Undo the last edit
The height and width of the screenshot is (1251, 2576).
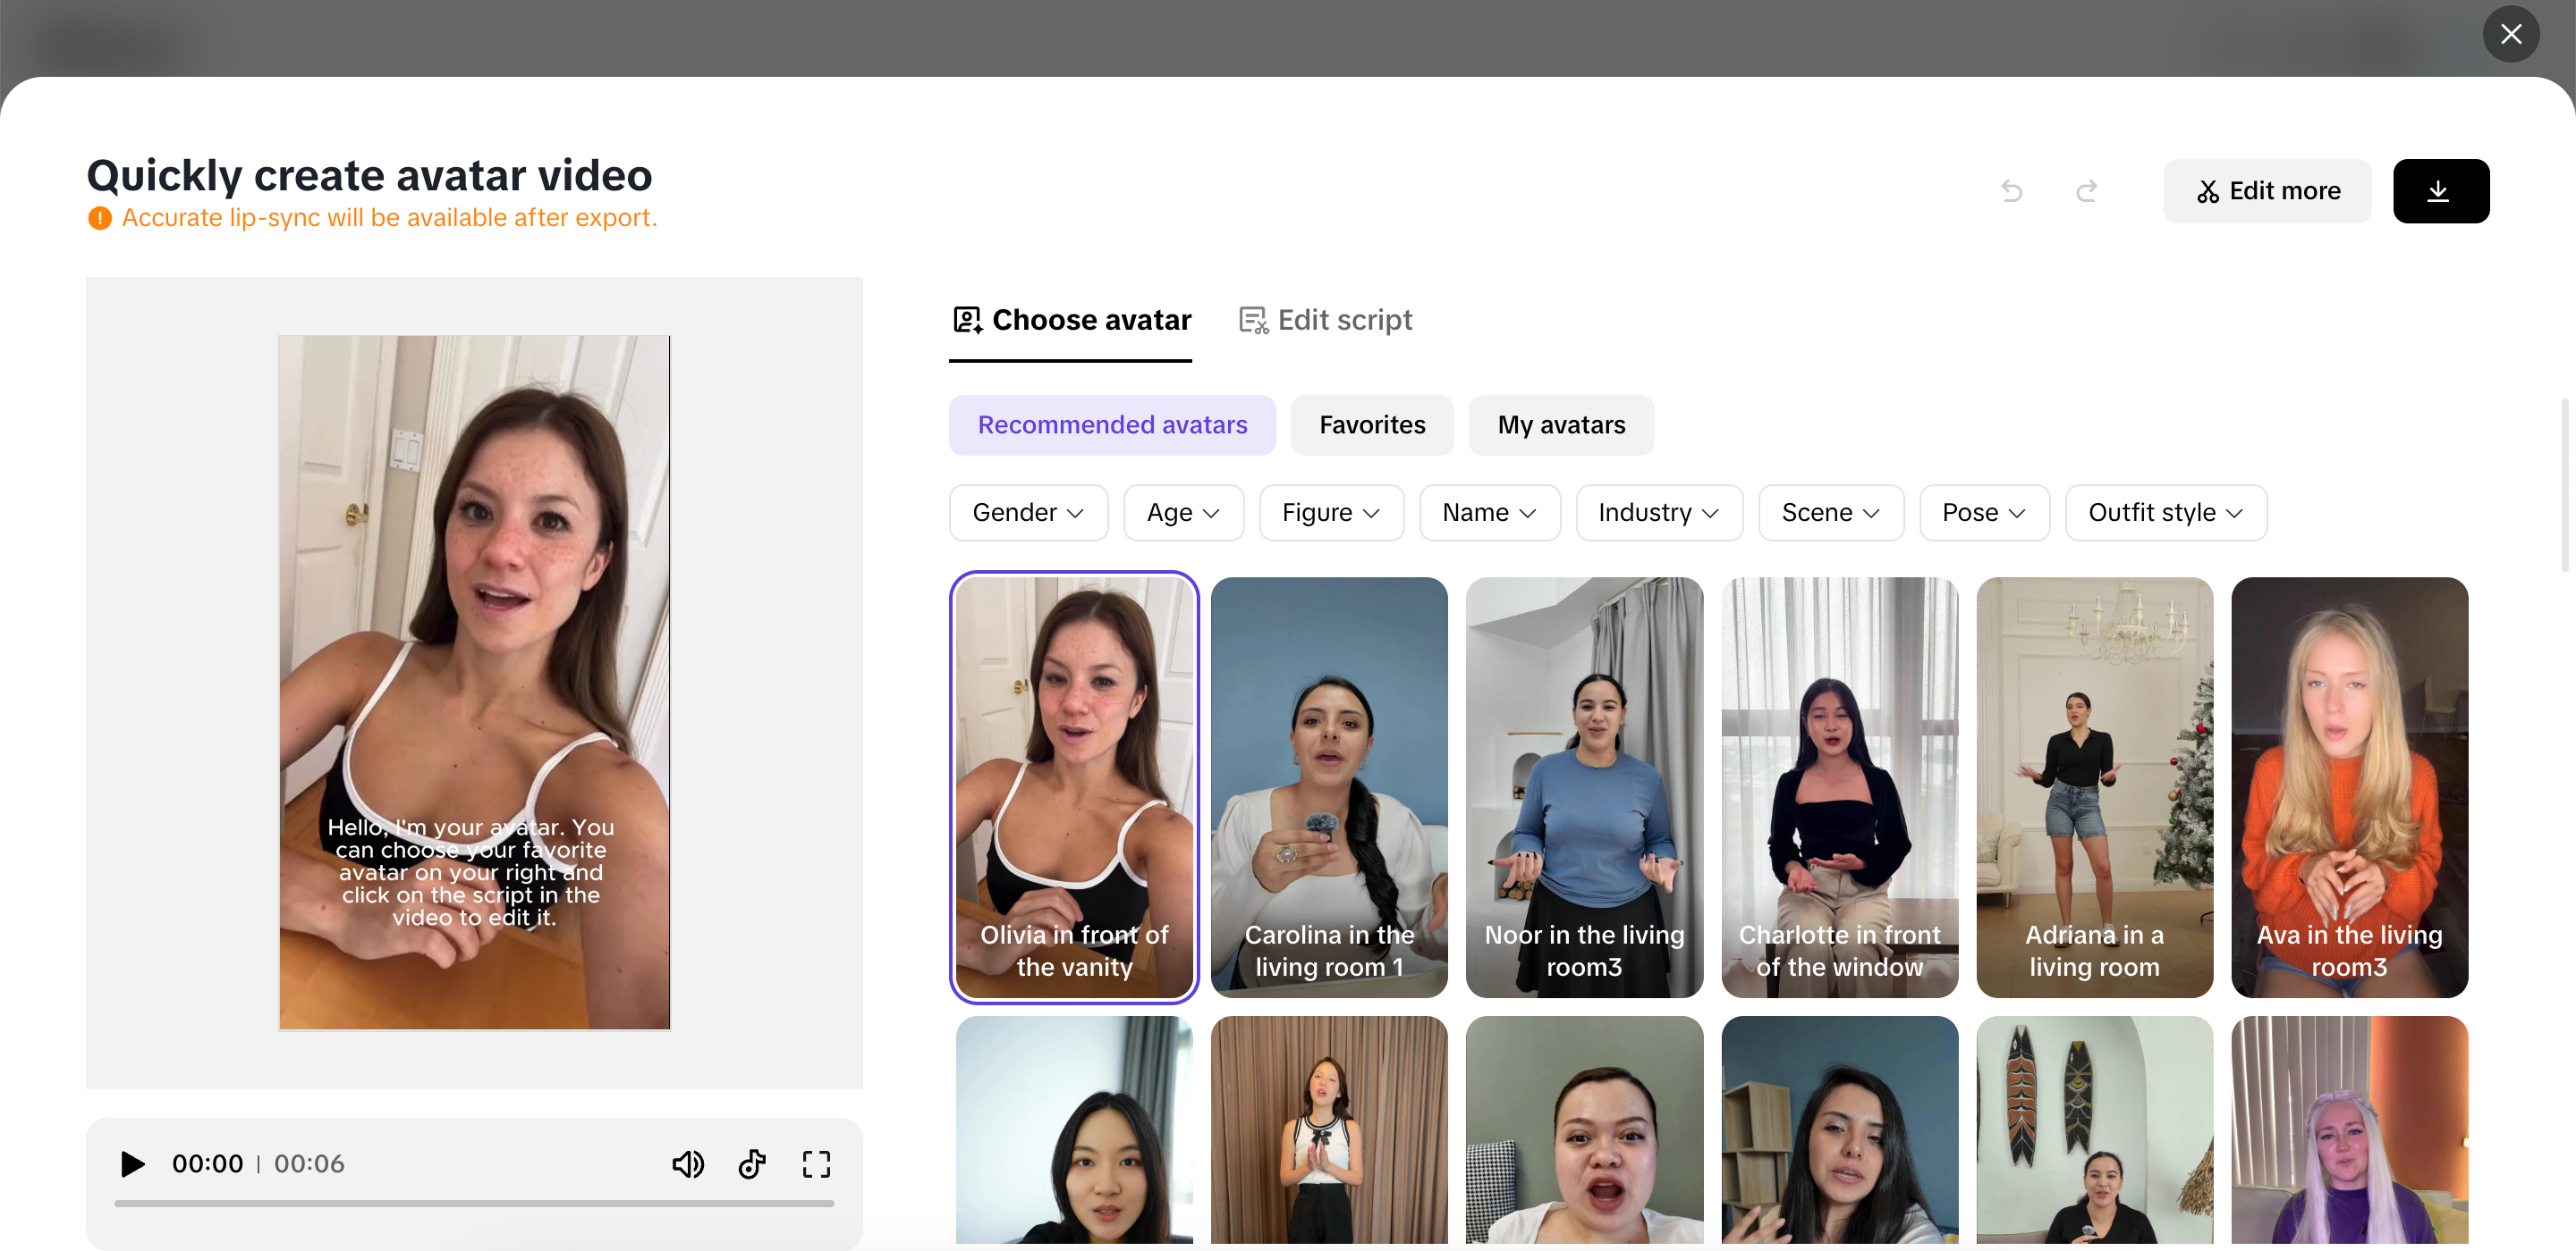click(2013, 191)
